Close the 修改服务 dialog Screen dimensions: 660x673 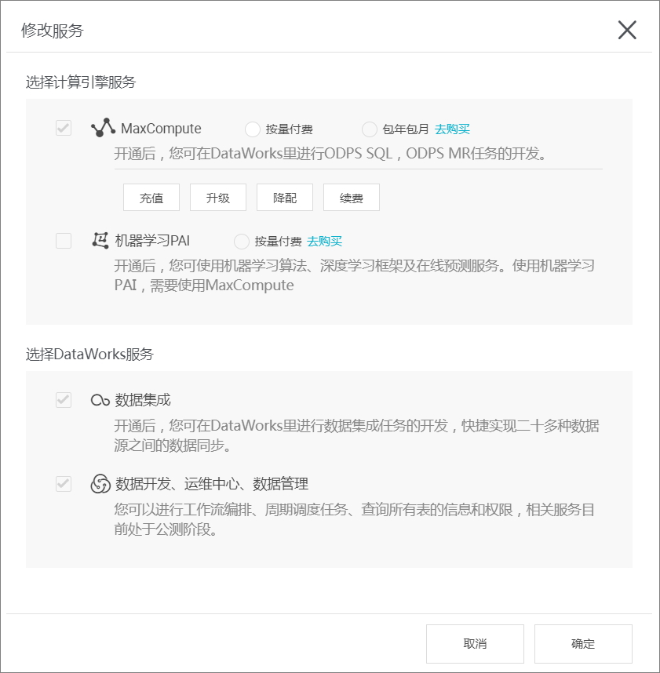(x=627, y=30)
